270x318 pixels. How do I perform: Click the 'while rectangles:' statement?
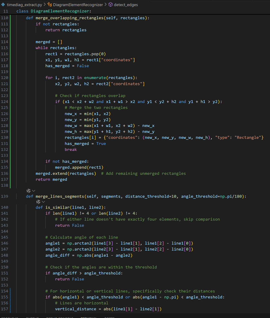coord(56,48)
